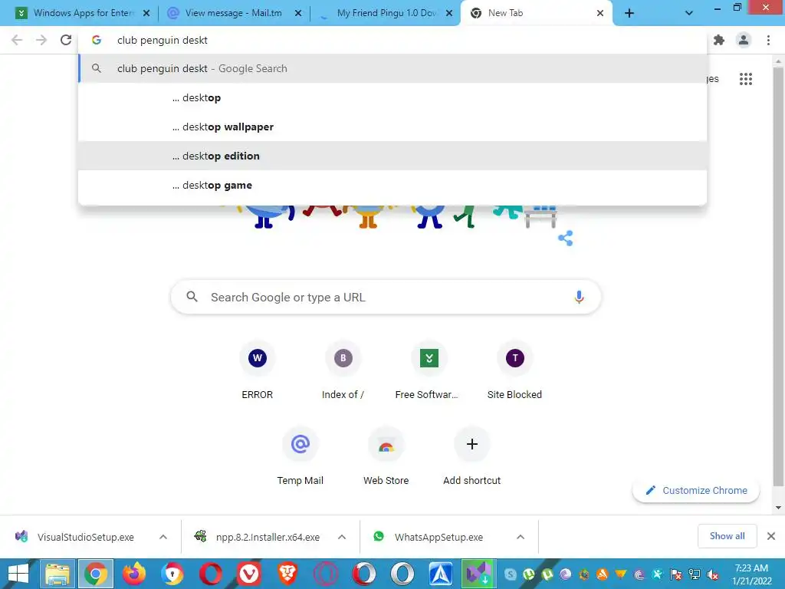
Task: Select the 'desktop game' suggestion
Action: (392, 185)
